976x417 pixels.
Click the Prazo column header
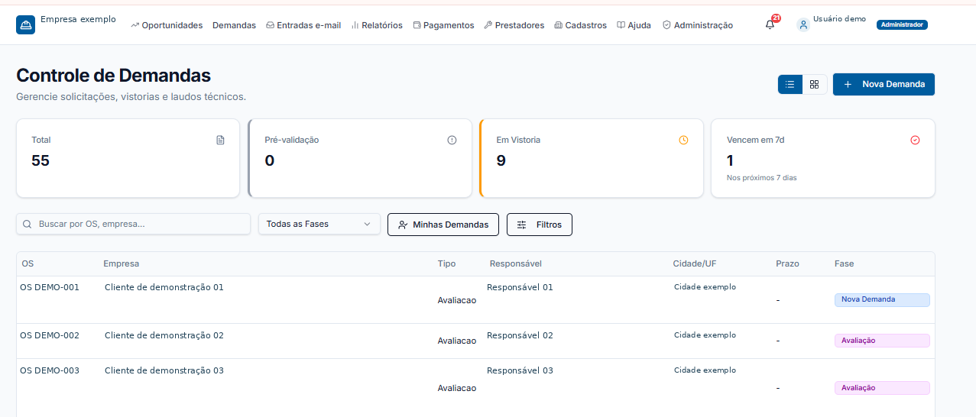click(787, 263)
